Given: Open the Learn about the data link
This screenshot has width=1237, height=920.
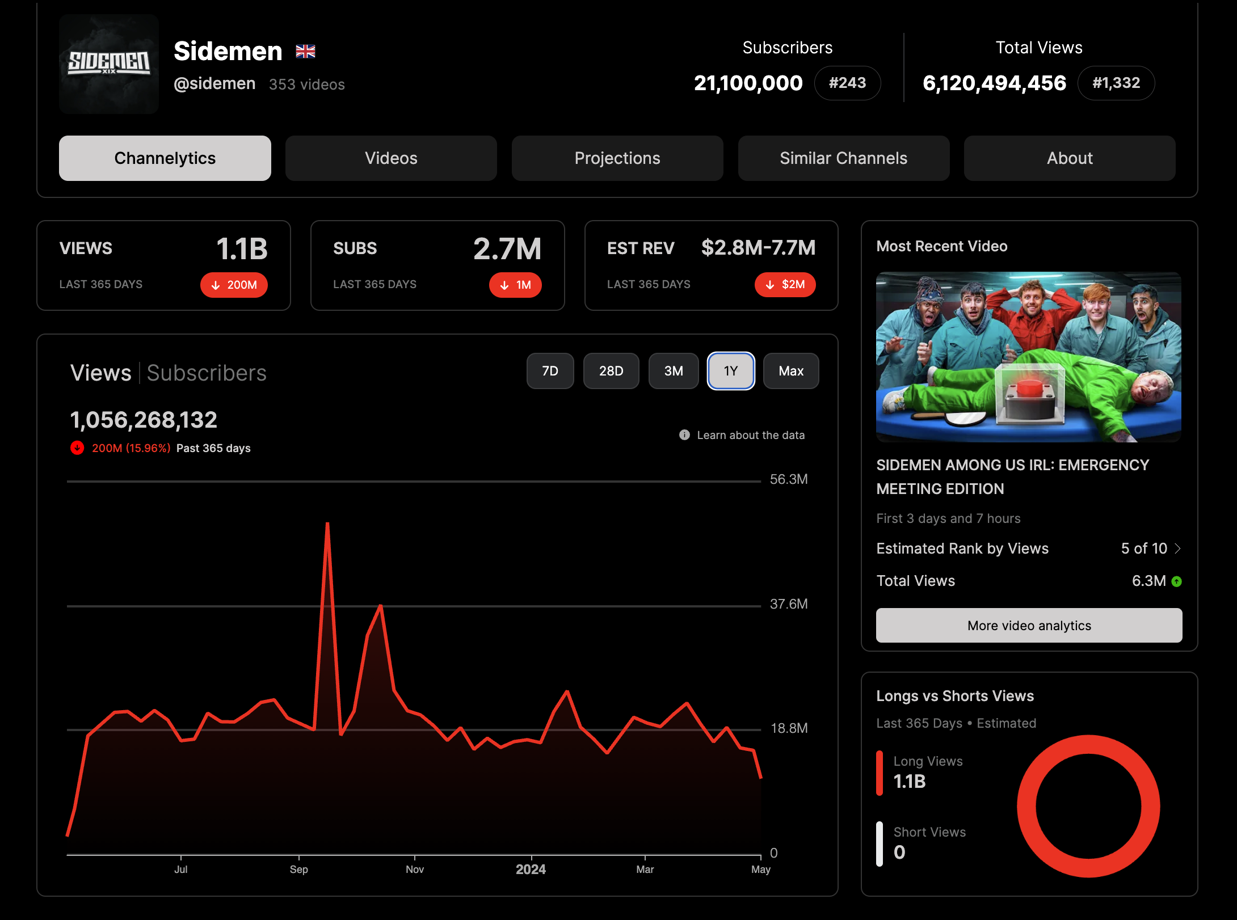Looking at the screenshot, I should coord(750,435).
